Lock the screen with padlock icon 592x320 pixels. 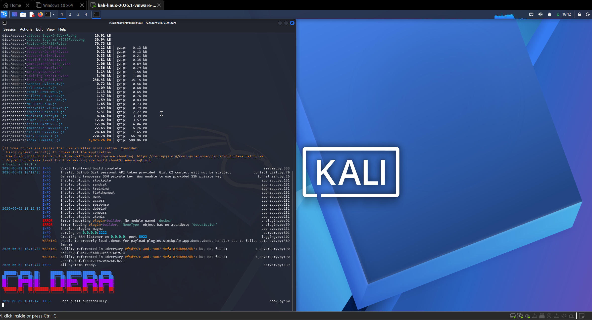coord(579,14)
